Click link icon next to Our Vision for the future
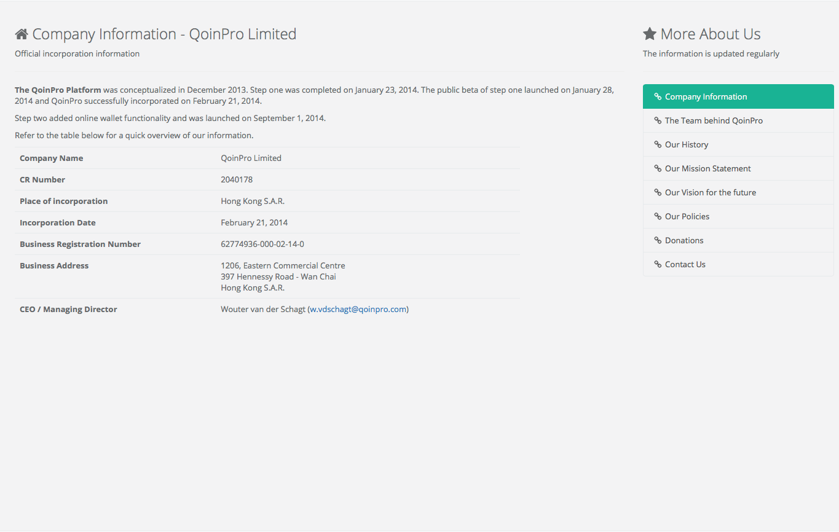 click(658, 192)
